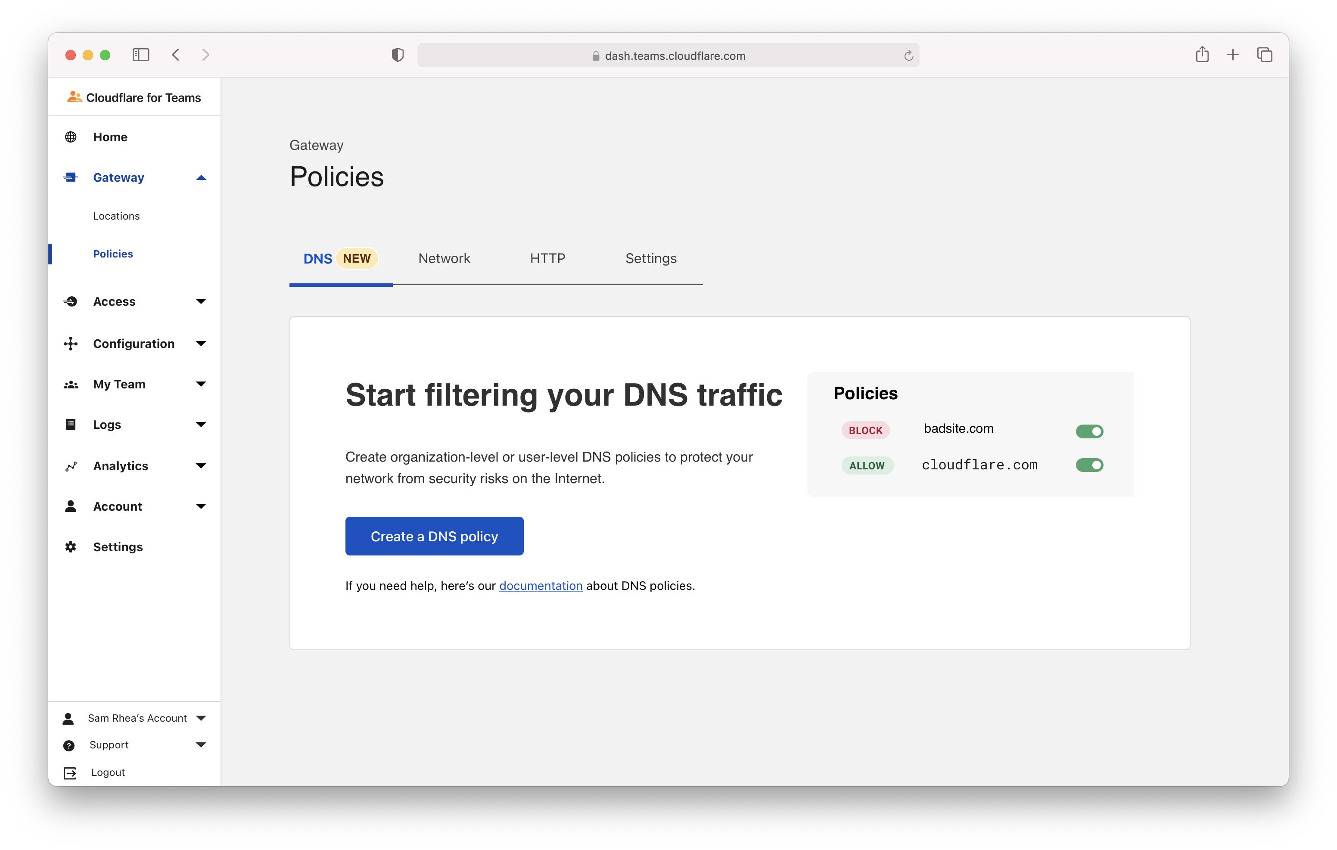Reload the page with refresh icon
Screen dimensions: 1337x850
[908, 56]
